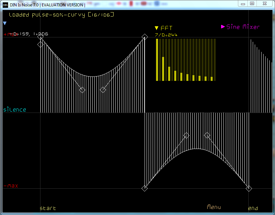Select left diamond handle inside lower curve
Image resolution: width=275 pixels, height=215 pixels.
coord(186,135)
